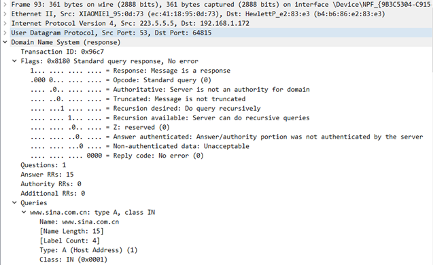The image size is (433, 265).
Task: Select the Transaction ID 0x96c7 field
Action: point(63,52)
